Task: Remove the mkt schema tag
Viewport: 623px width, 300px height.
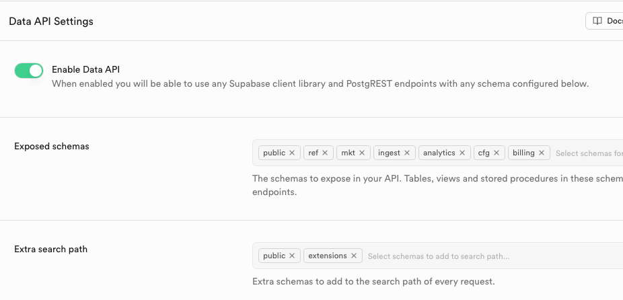Action: [362, 153]
